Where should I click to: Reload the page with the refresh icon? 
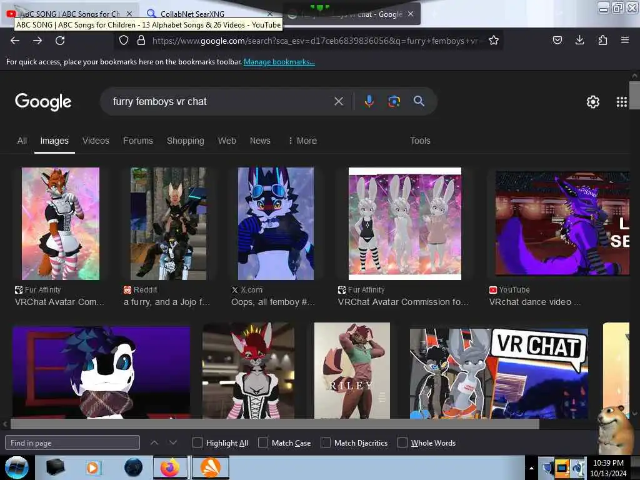[x=60, y=41]
